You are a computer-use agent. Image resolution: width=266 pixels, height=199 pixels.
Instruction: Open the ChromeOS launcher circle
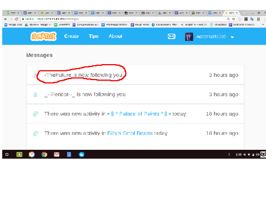(x=7, y=154)
